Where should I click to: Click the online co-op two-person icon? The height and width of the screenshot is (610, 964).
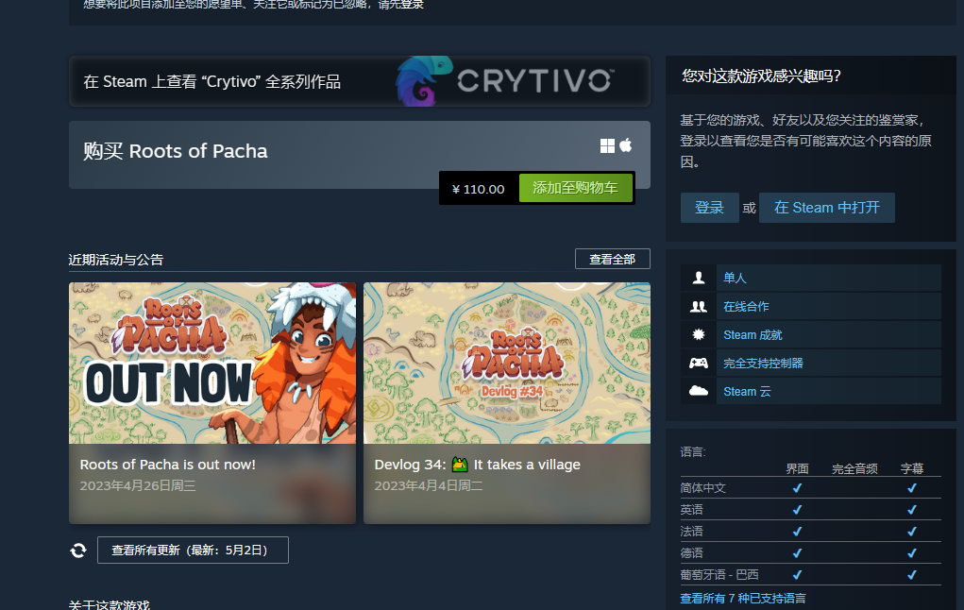(x=699, y=306)
